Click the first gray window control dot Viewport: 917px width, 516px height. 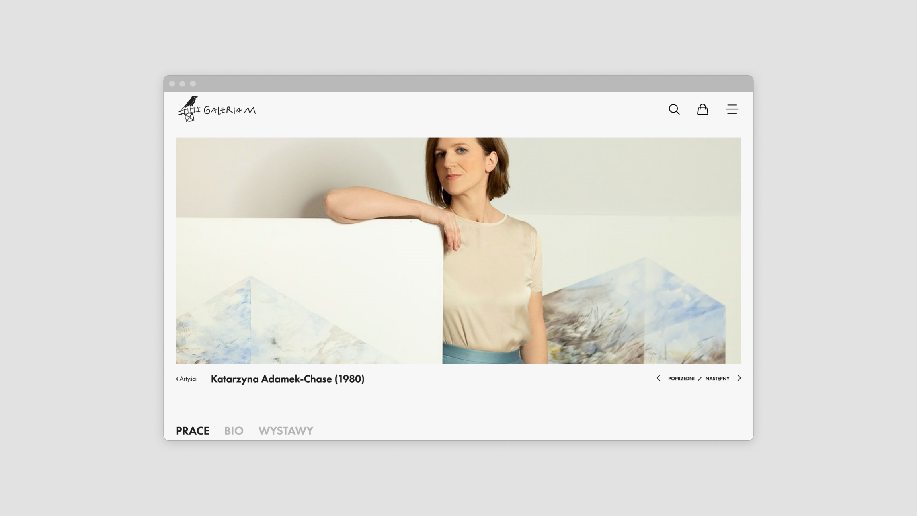172,84
